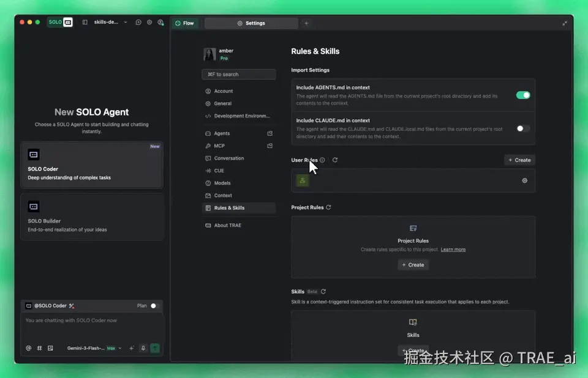This screenshot has width=588, height=378.
Task: Add a new tab with plus icon
Action: [x=306, y=23]
